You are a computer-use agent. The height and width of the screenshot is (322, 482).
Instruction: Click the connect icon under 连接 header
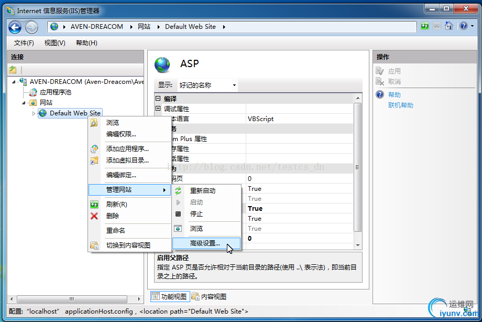(x=13, y=70)
